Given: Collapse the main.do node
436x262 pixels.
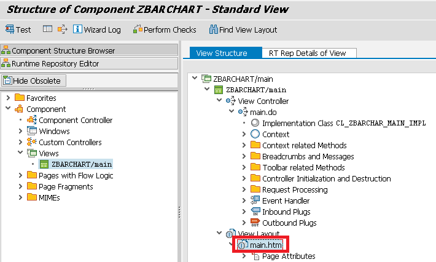Looking at the screenshot, I should pos(232,111).
